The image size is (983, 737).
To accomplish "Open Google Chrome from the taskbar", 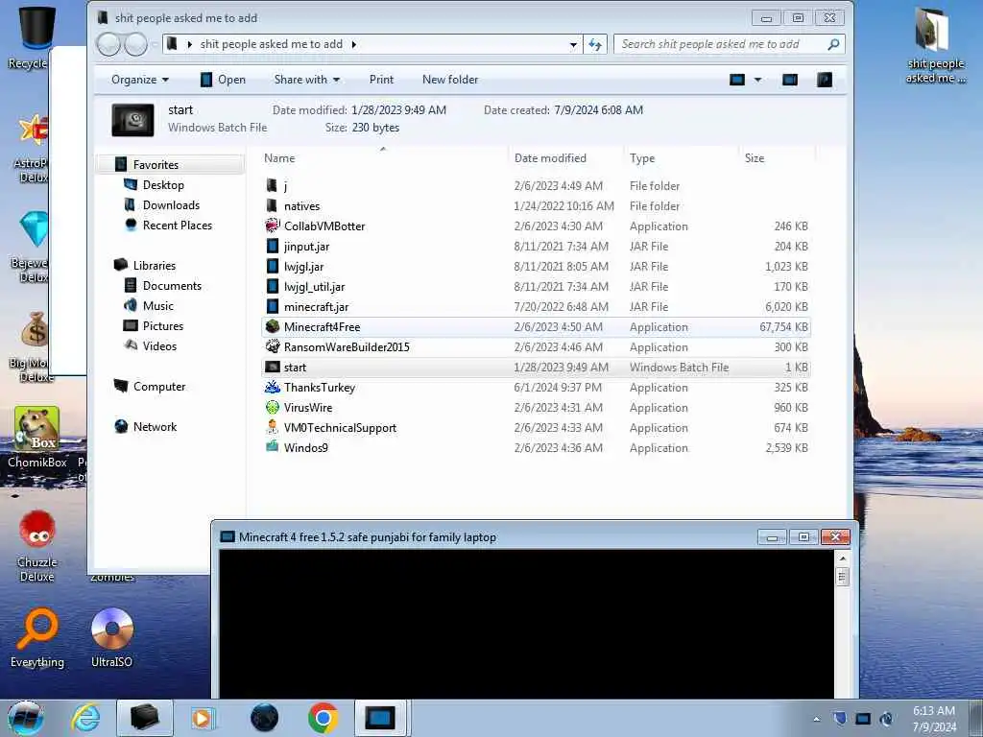I will tap(323, 718).
